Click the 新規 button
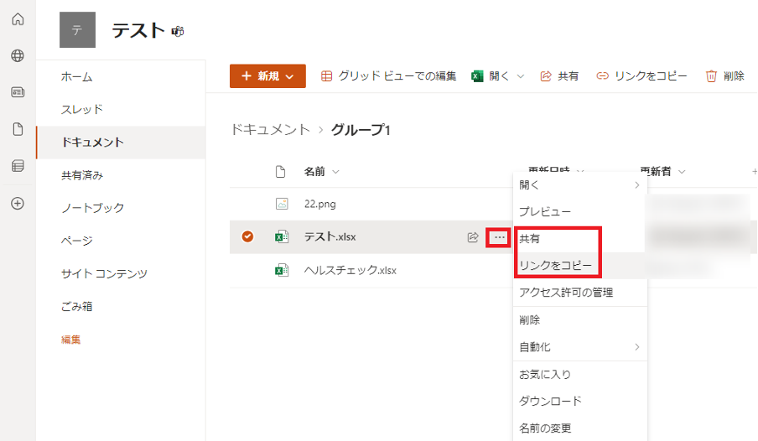Viewport: 758px width, 441px height. coord(267,76)
